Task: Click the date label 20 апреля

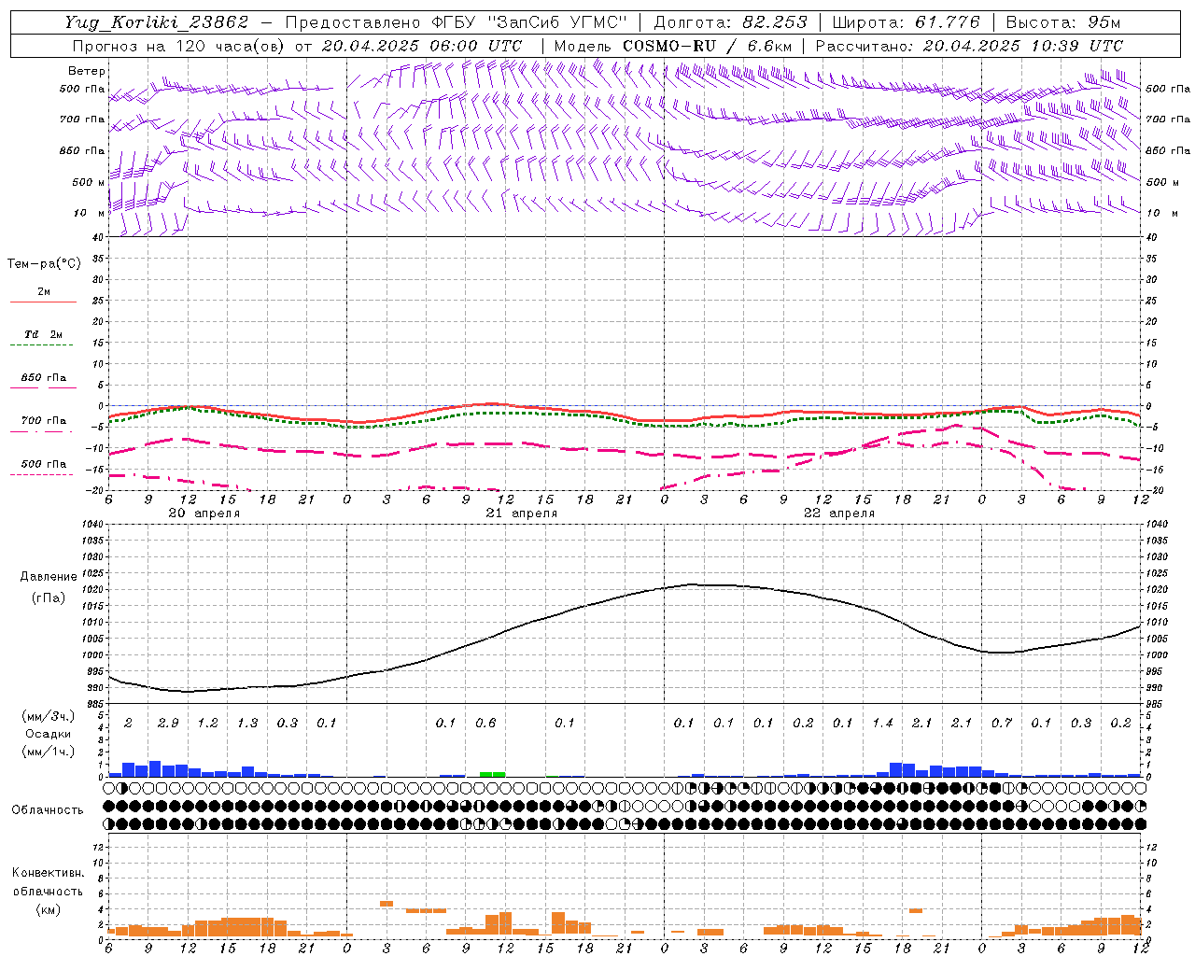Action: (204, 513)
